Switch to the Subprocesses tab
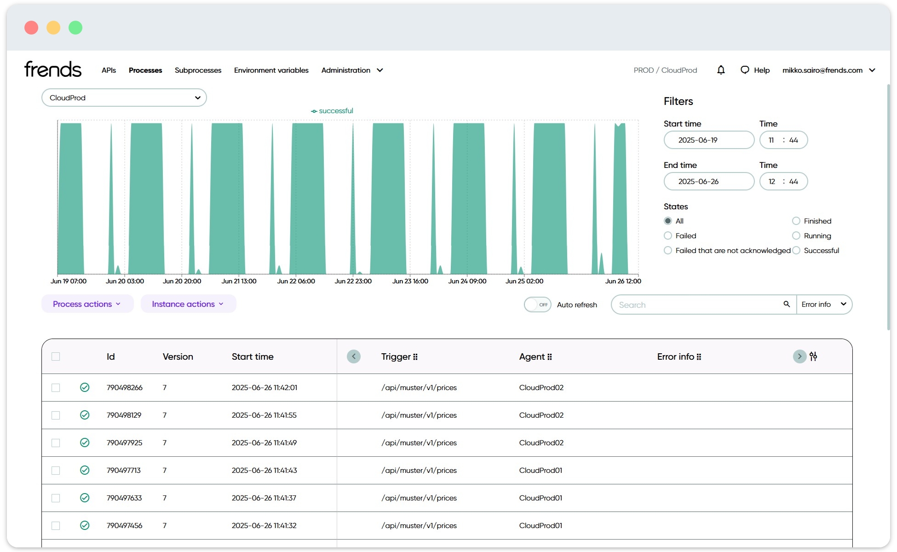Viewport: 897px width, 552px height. 198,70
